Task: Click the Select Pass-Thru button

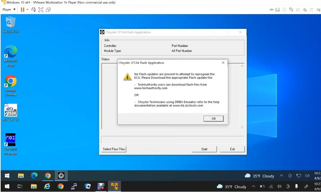Action: pyautogui.click(x=114, y=149)
